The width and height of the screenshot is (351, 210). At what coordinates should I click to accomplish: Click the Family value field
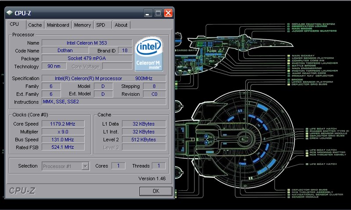pos(51,86)
